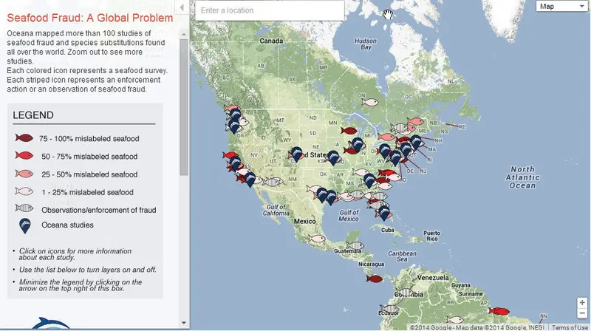
Task: Click the Oceana pin in Georgia
Action: (x=369, y=180)
